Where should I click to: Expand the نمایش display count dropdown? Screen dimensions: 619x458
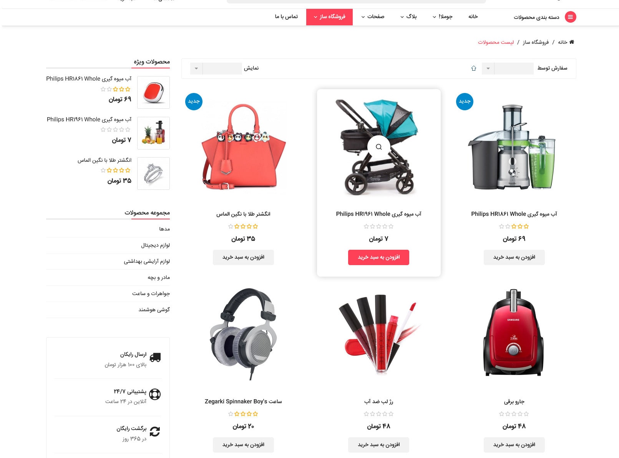click(216, 68)
